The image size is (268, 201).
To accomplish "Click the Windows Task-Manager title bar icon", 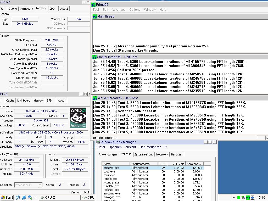I will coord(98,142).
